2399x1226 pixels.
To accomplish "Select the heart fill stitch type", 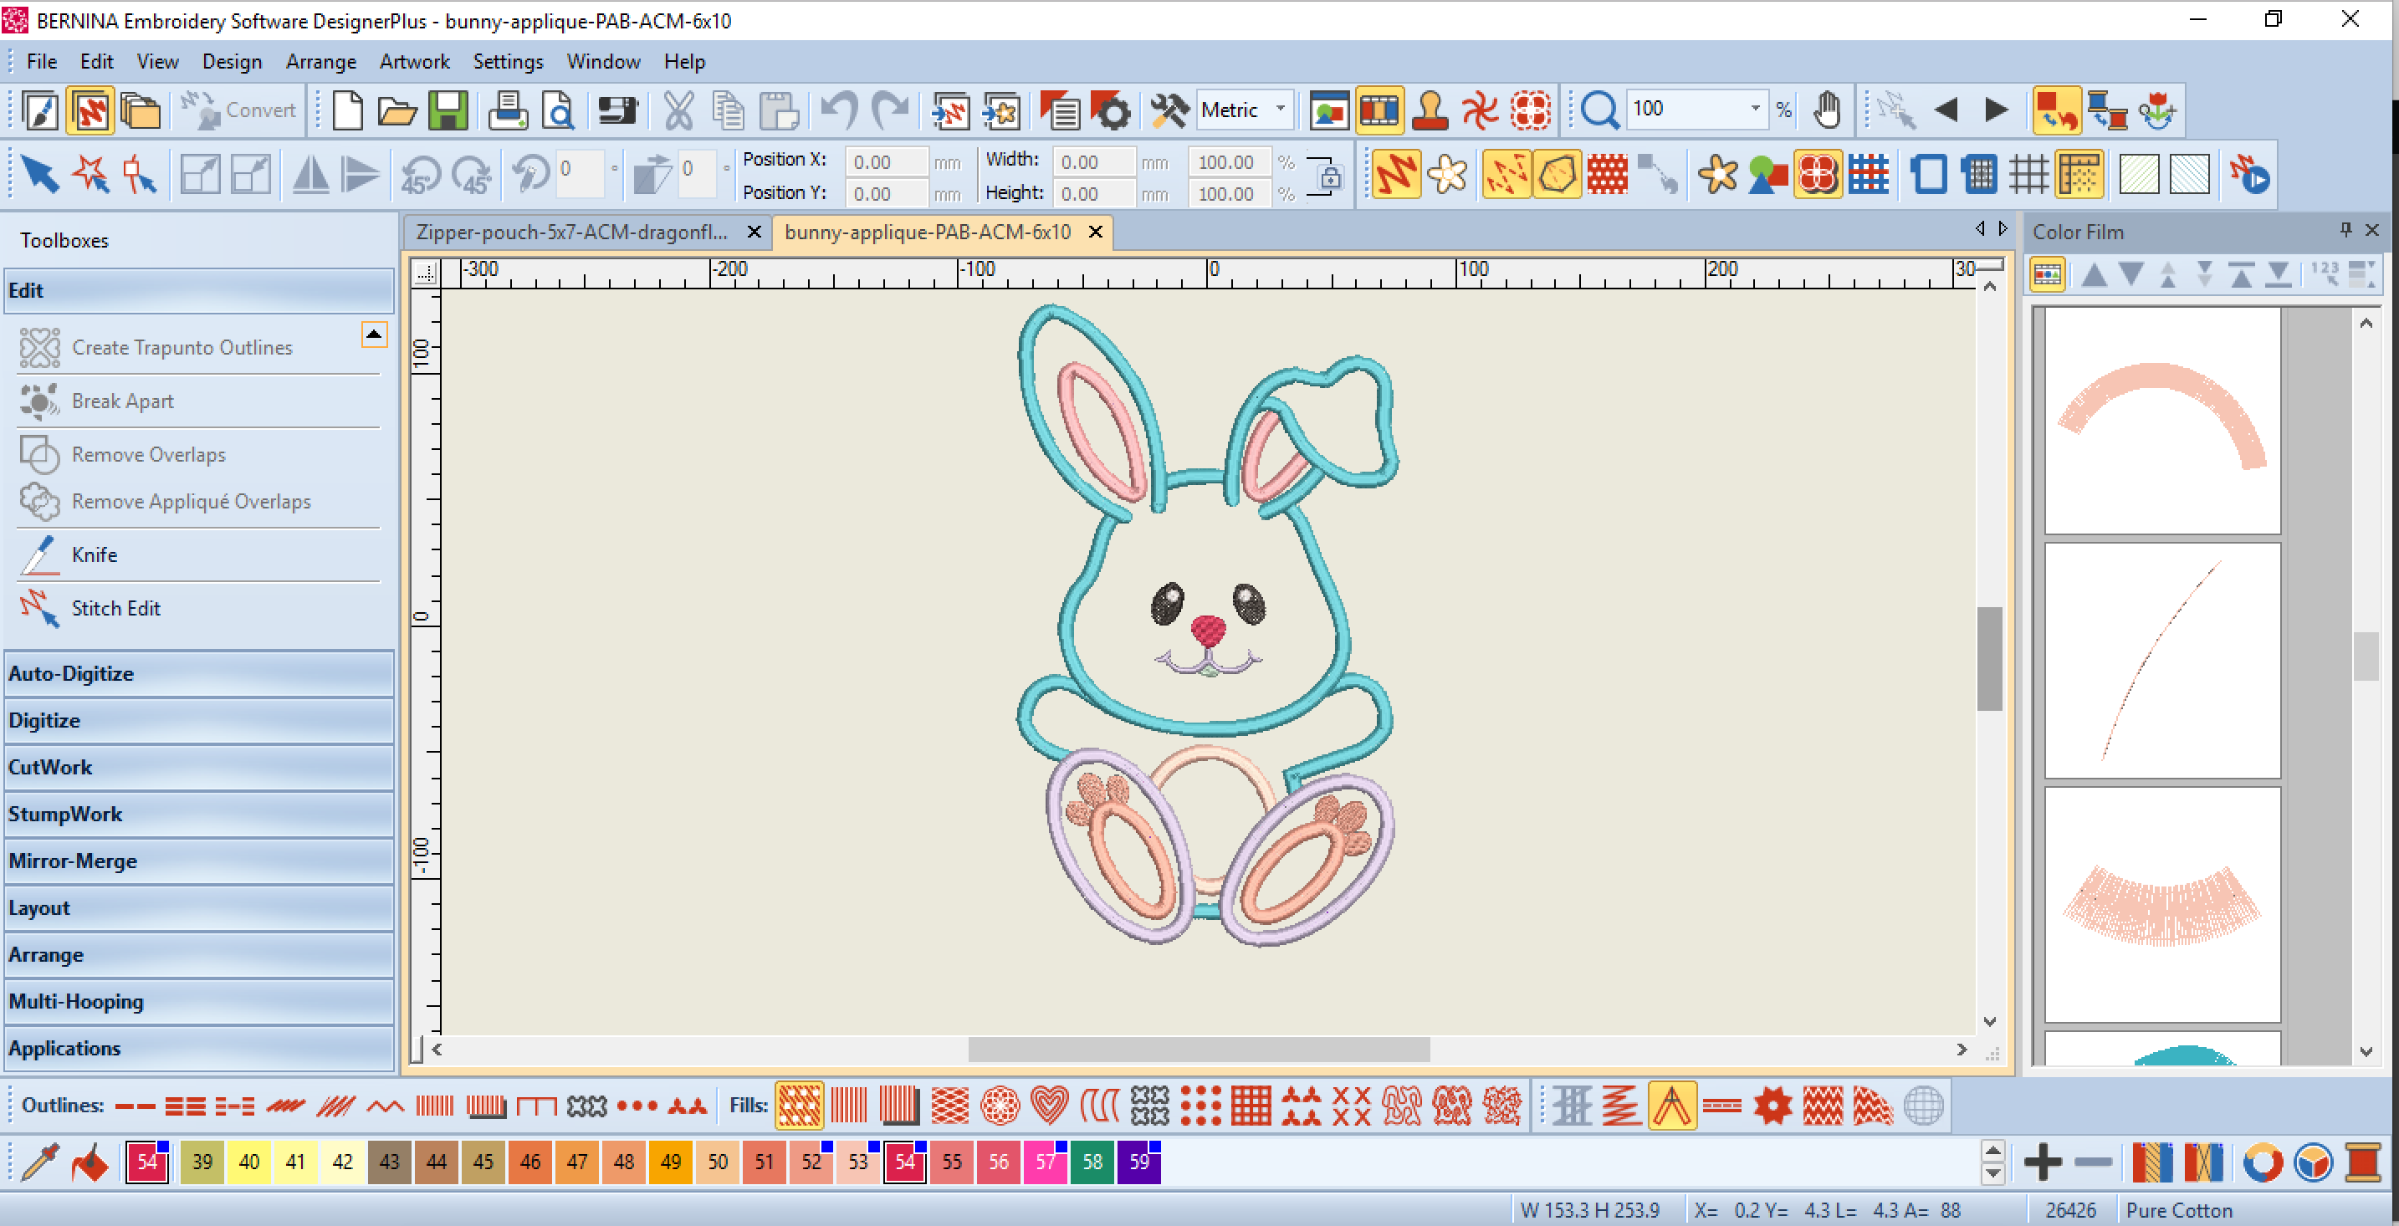I will click(1049, 1106).
